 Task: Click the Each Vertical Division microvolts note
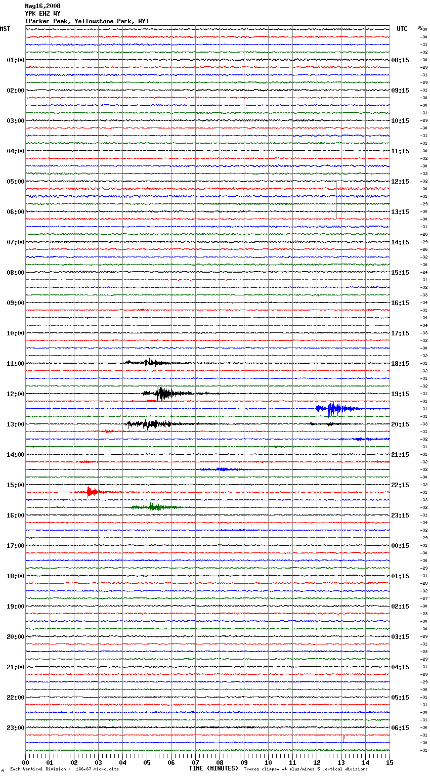click(x=64, y=769)
